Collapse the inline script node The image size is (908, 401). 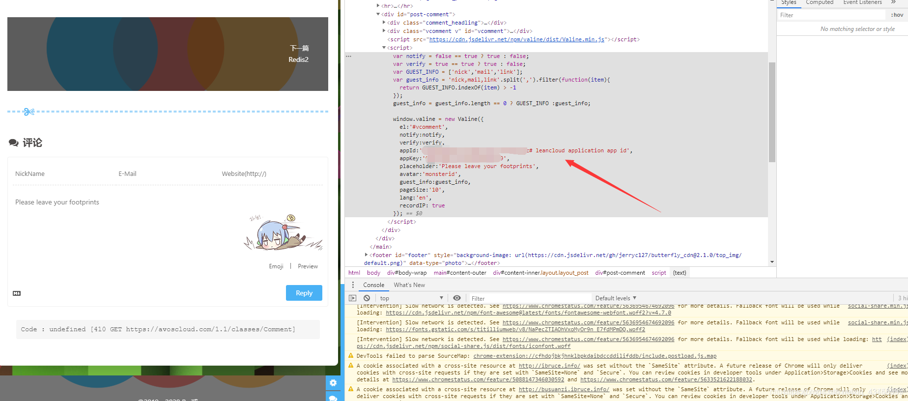384,48
